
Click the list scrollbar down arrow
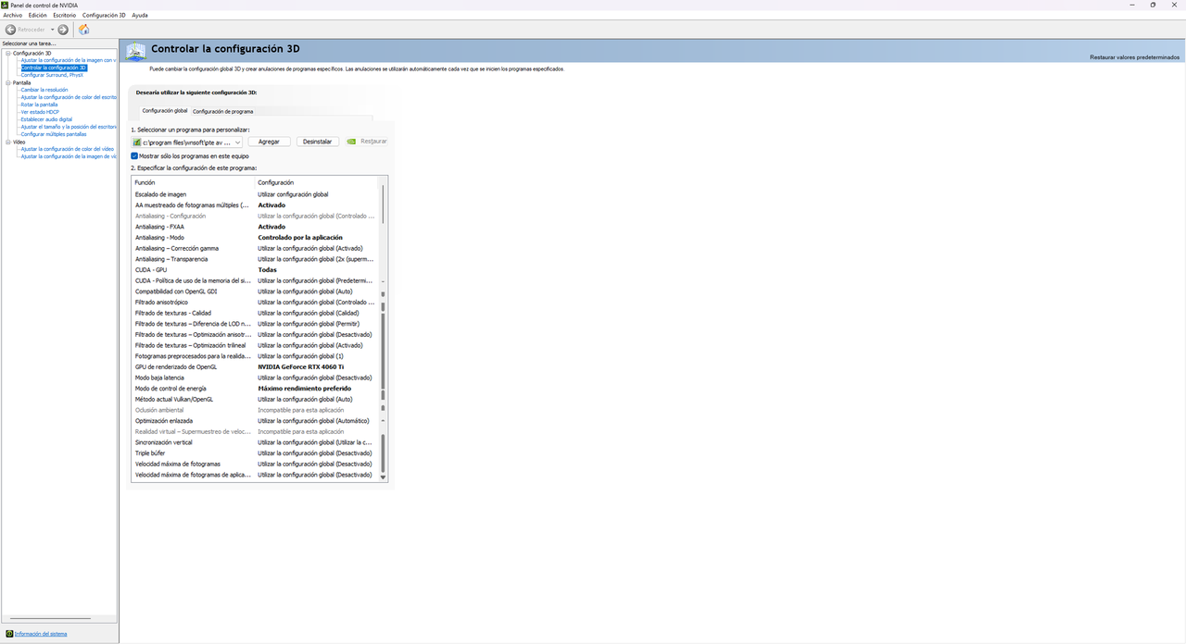click(383, 477)
